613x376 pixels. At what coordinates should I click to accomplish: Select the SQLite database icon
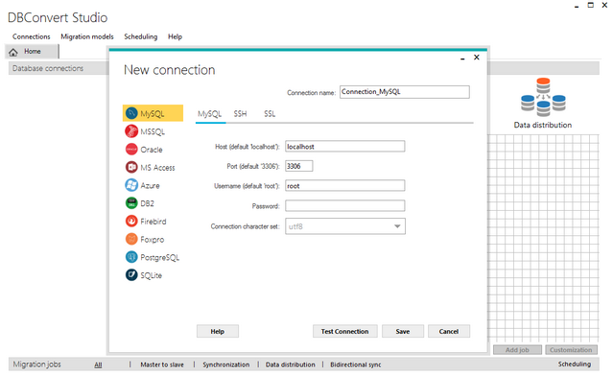point(131,275)
